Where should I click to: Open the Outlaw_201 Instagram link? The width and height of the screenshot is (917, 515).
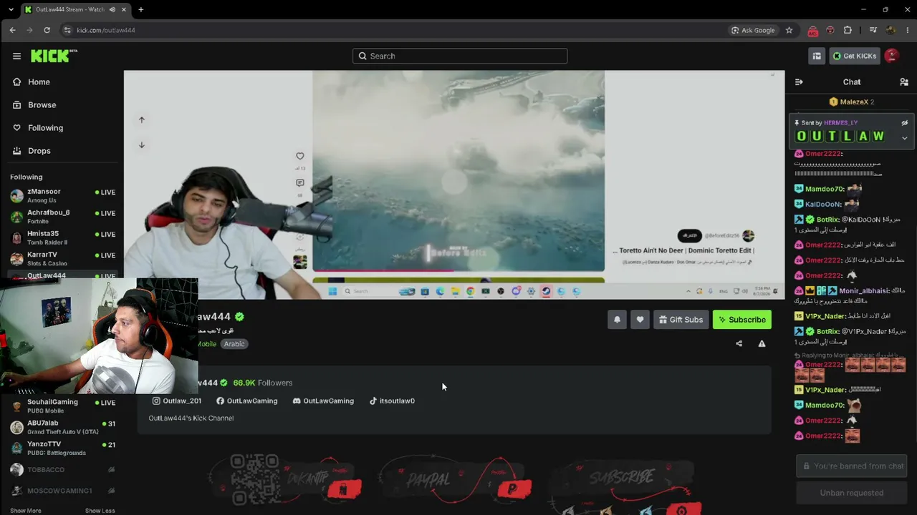177,401
